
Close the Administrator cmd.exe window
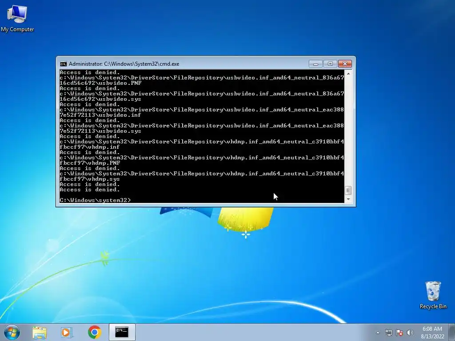click(x=345, y=64)
